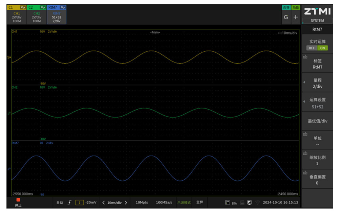Open keyboard icon for 标签 label

click(305, 57)
